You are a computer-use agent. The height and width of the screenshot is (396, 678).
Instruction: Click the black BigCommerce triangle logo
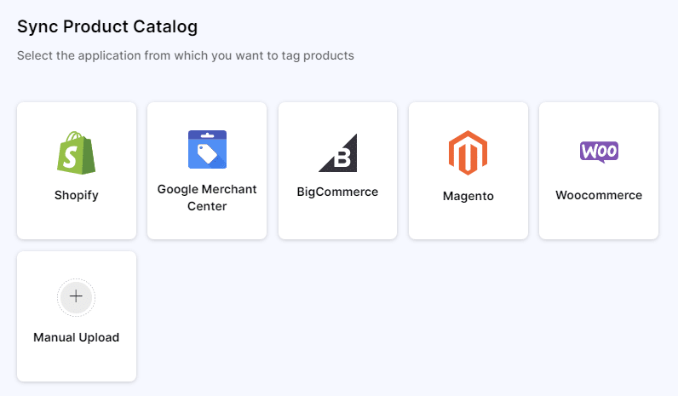(x=338, y=153)
